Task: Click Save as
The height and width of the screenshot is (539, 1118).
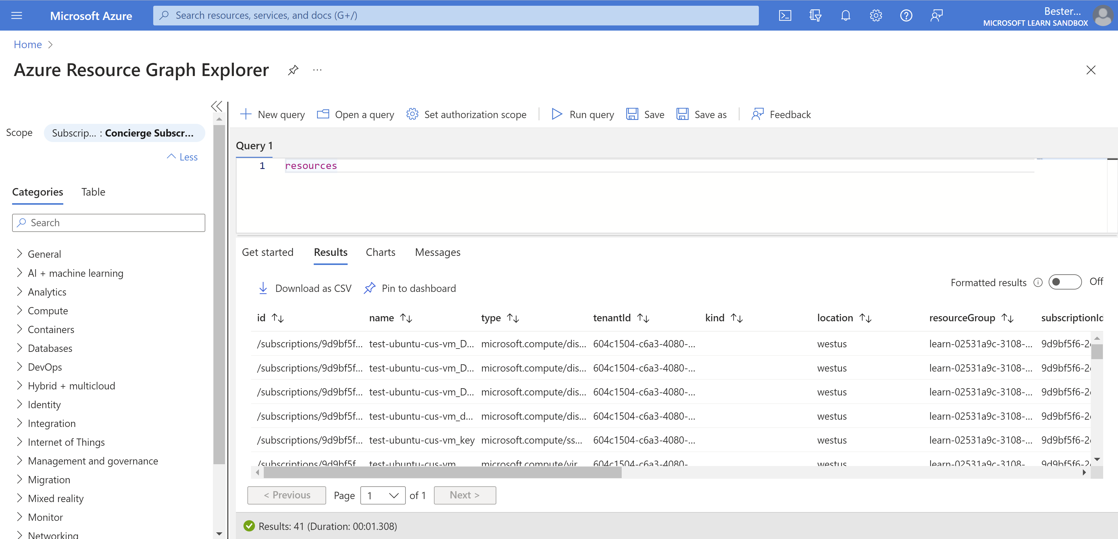Action: [x=701, y=114]
